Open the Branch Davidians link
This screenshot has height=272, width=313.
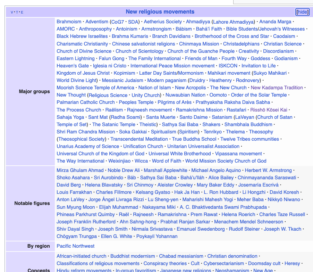pos(171,36)
